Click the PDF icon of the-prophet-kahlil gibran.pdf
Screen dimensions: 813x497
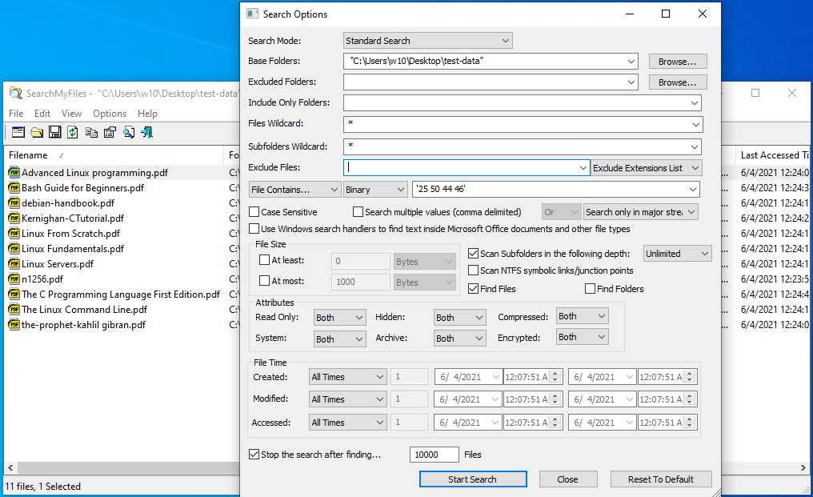(x=14, y=324)
